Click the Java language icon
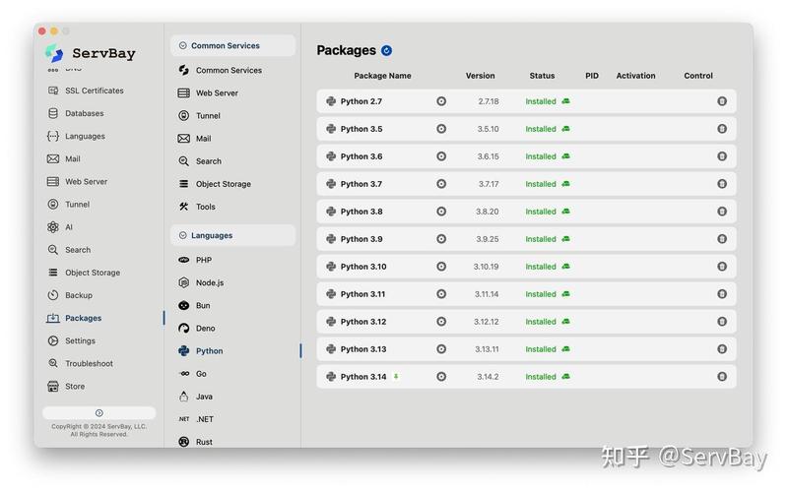 point(184,397)
